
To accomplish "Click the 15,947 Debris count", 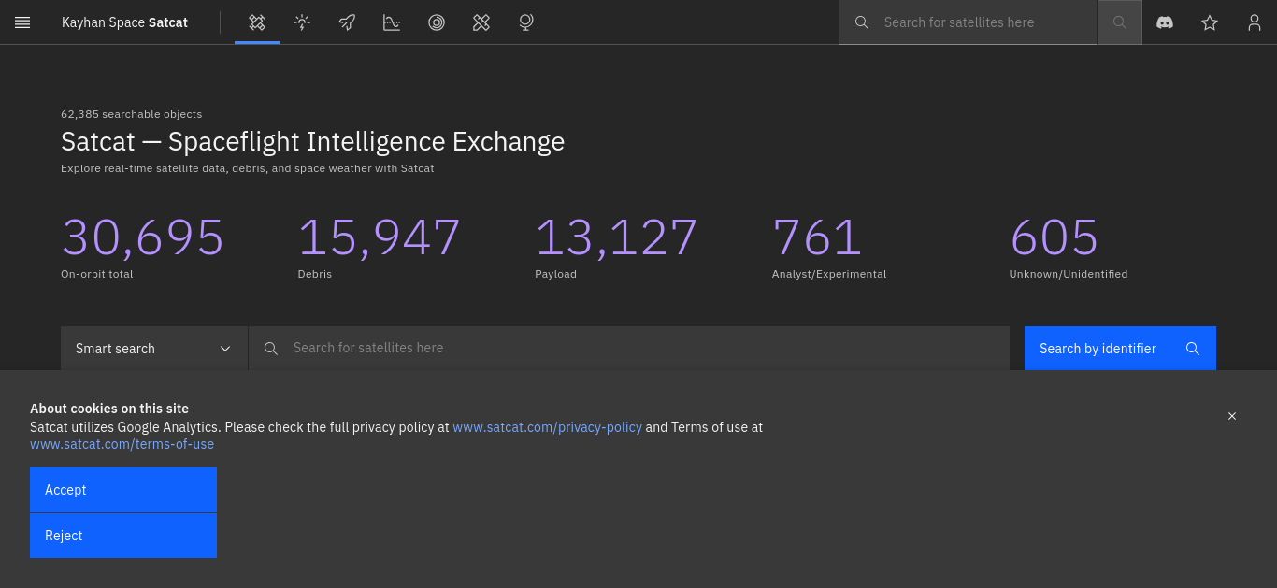I will 380,237.
